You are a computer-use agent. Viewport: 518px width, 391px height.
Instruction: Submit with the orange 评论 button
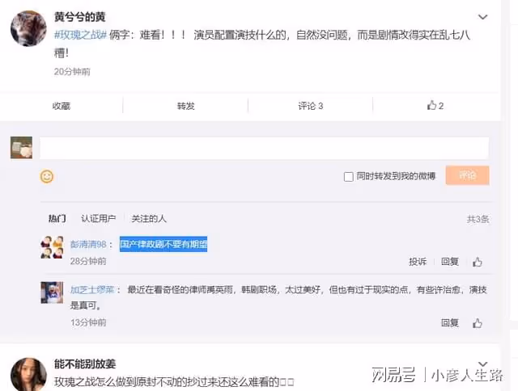(467, 175)
